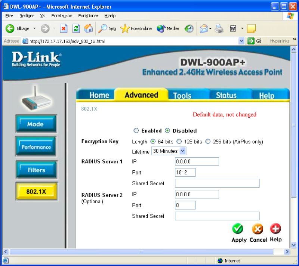
Task: Click the yellow note icon in toolbar
Action: click(x=251, y=29)
